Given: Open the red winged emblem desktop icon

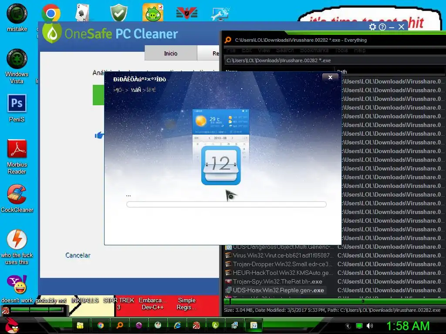Looking at the screenshot, I should point(187,13).
